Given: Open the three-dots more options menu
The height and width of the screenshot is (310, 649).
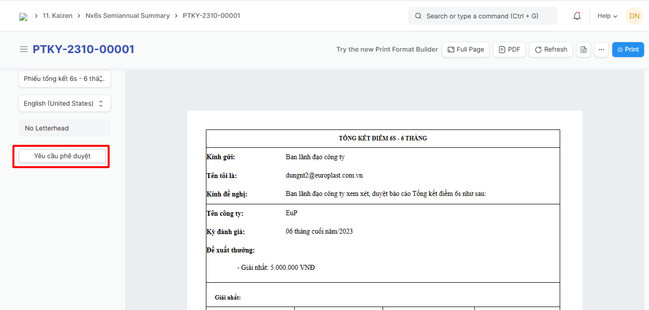Looking at the screenshot, I should [x=601, y=50].
